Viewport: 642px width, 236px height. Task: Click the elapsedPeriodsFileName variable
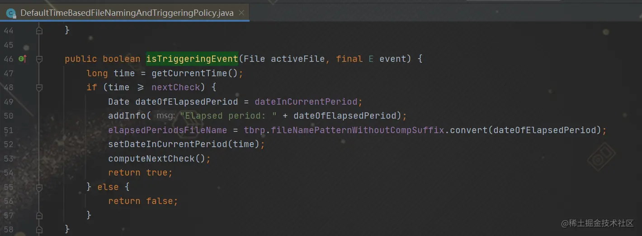point(168,130)
